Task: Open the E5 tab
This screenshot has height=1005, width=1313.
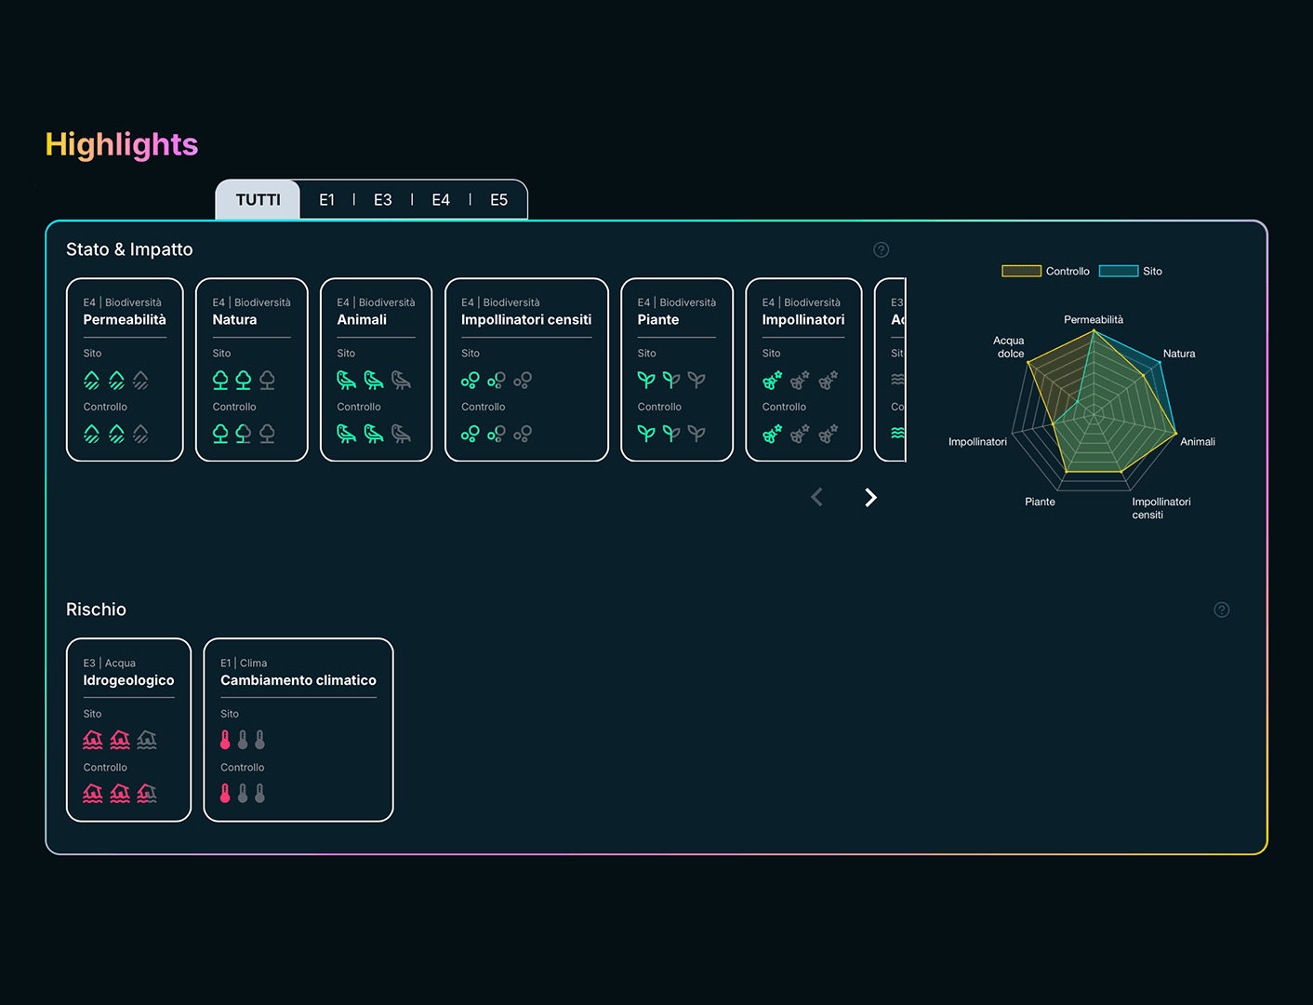Action: (498, 200)
